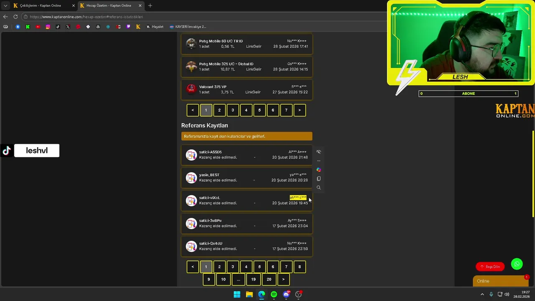Screen dimensions: 535x301
Task: Click the address bar URL
Action: tap(87, 17)
